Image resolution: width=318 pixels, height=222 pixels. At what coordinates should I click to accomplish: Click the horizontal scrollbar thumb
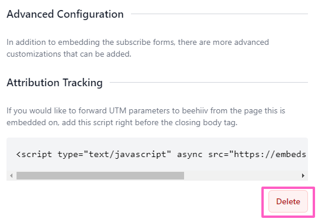coord(100,175)
